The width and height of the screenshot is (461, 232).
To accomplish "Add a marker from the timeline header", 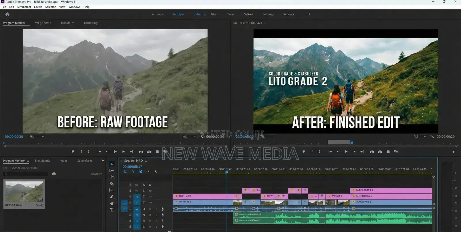I will (x=148, y=172).
